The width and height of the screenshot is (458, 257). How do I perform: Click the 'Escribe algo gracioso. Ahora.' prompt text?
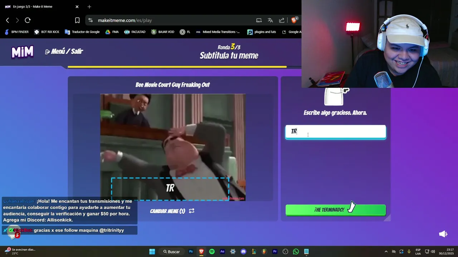point(335,113)
